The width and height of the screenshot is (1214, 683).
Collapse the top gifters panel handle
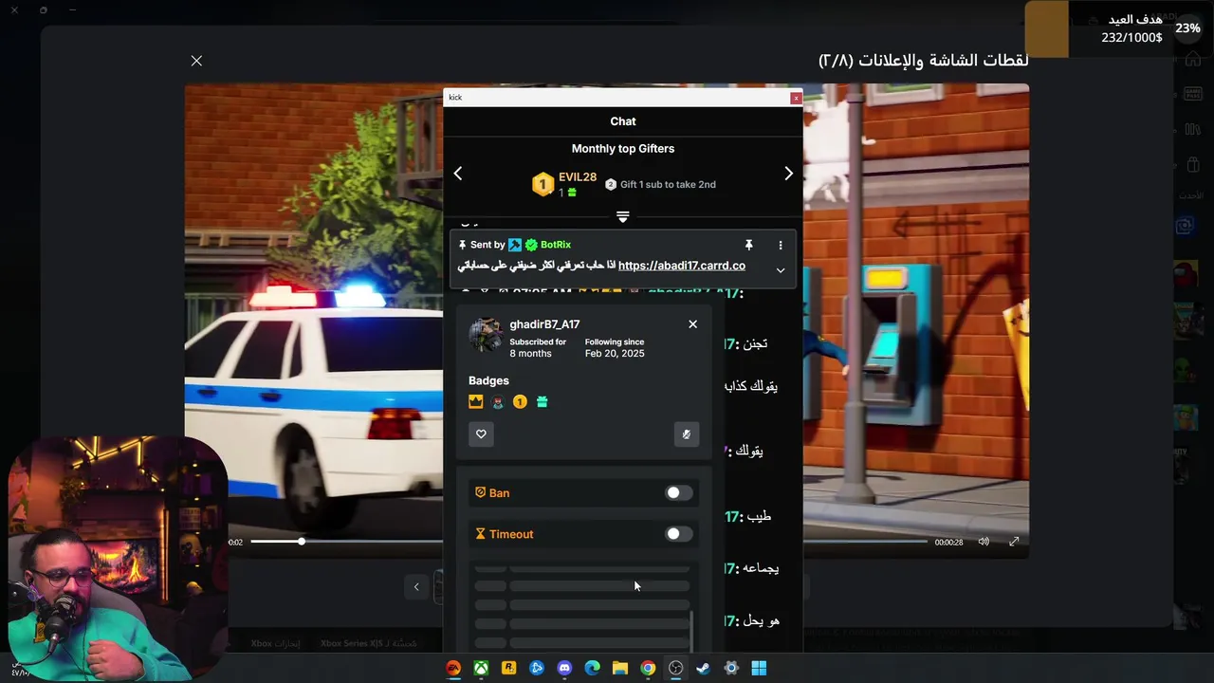pyautogui.click(x=623, y=217)
